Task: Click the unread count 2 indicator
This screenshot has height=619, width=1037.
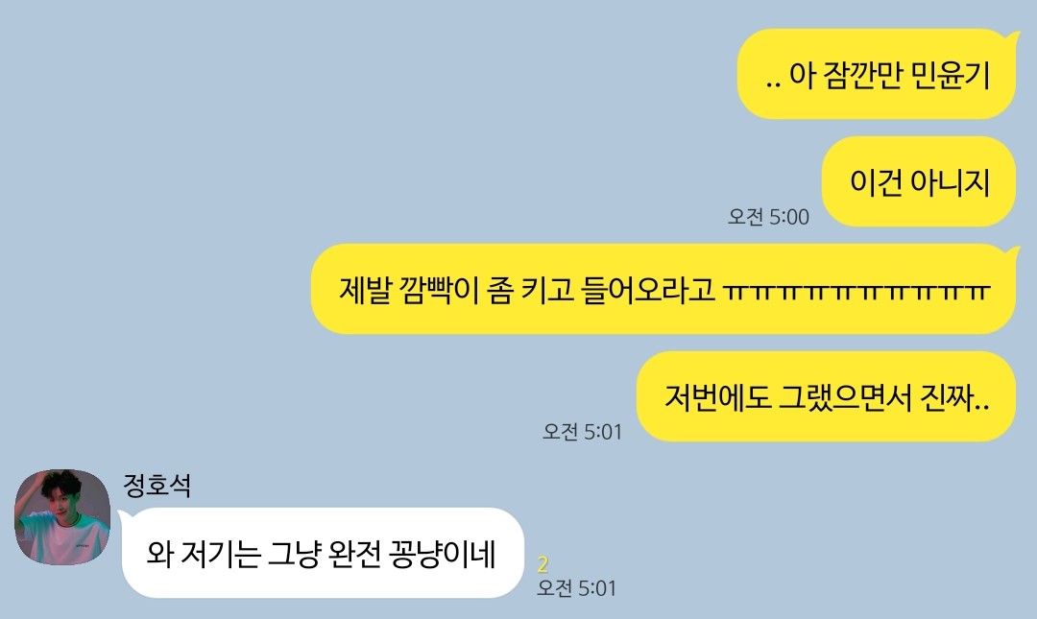Action: 543,564
